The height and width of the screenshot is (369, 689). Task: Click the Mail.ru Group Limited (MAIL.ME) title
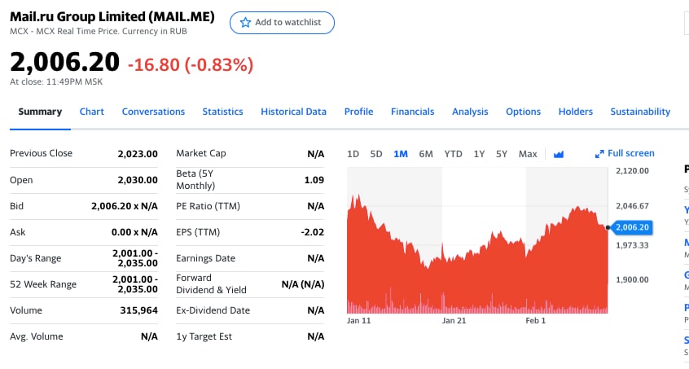112,16
